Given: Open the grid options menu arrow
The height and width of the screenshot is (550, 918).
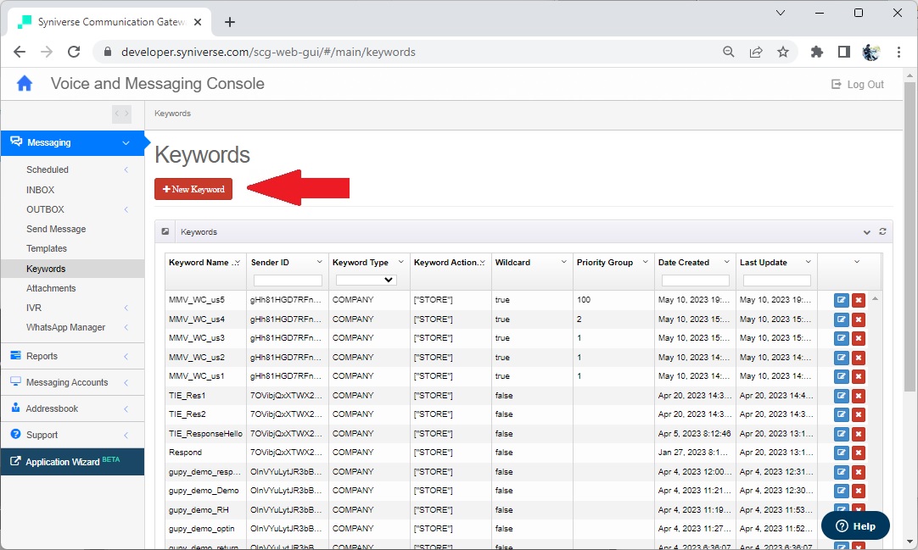Looking at the screenshot, I should 857,262.
